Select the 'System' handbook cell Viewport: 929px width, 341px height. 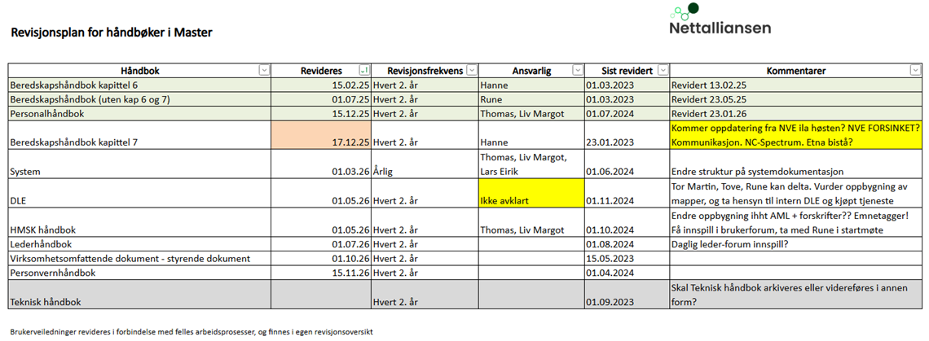click(139, 164)
